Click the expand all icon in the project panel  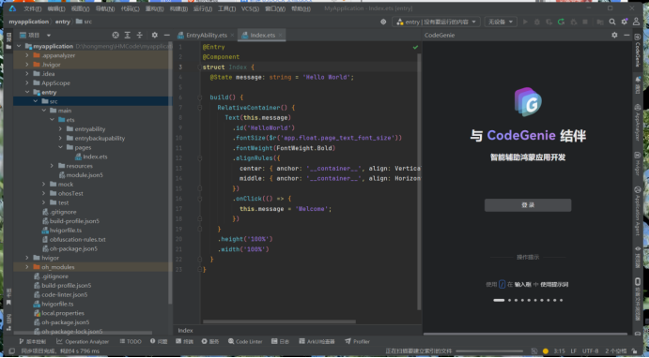point(128,35)
